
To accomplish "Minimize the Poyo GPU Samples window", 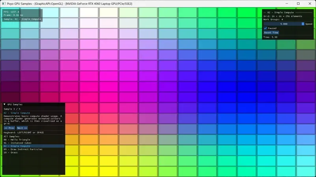I will (x=287, y=4).
